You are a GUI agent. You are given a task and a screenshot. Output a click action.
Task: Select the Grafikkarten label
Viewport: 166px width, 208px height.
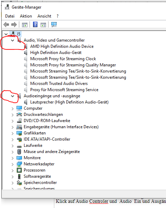35,133
